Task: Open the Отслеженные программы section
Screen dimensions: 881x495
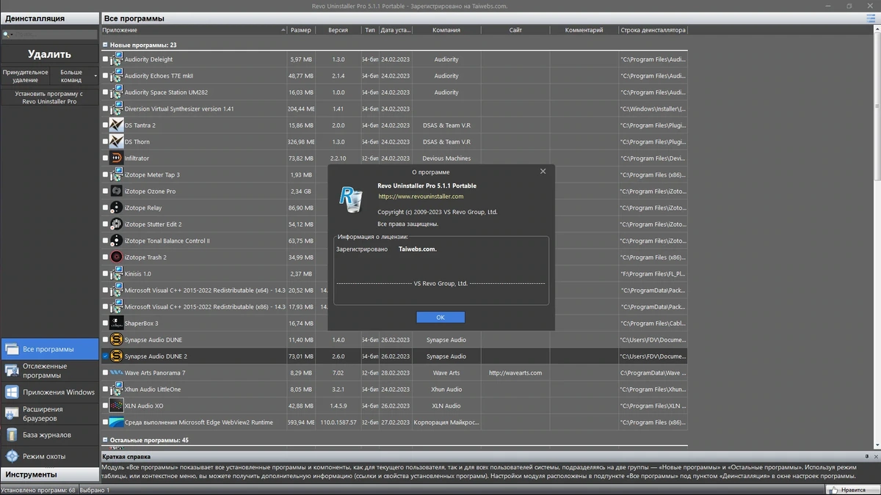Action: coord(49,370)
